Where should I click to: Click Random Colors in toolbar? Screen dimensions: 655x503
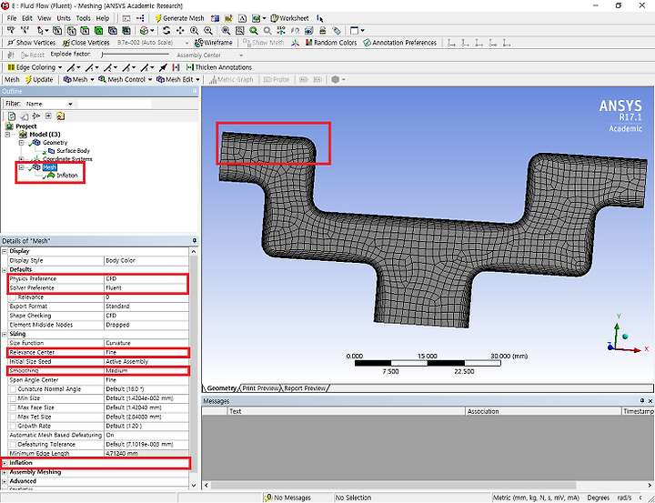tap(331, 43)
